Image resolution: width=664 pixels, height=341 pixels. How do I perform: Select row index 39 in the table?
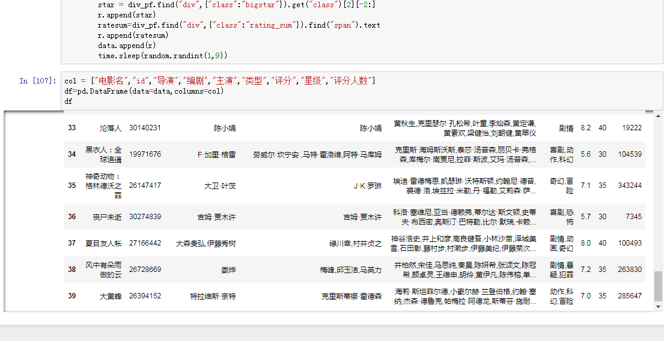click(72, 296)
